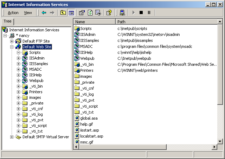225x159 pixels.
Task: Select _private folder in the tree
Action: tap(36, 103)
